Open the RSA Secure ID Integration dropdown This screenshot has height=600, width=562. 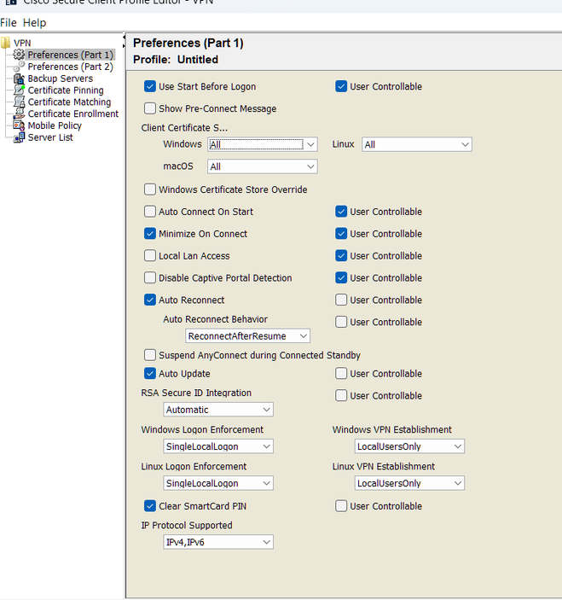[x=218, y=410]
